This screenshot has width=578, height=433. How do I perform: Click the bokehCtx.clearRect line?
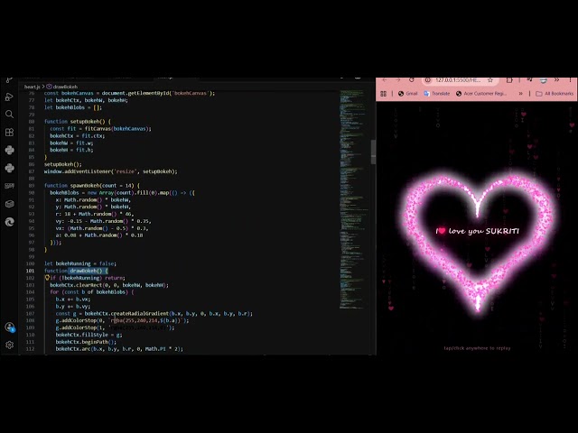point(109,285)
